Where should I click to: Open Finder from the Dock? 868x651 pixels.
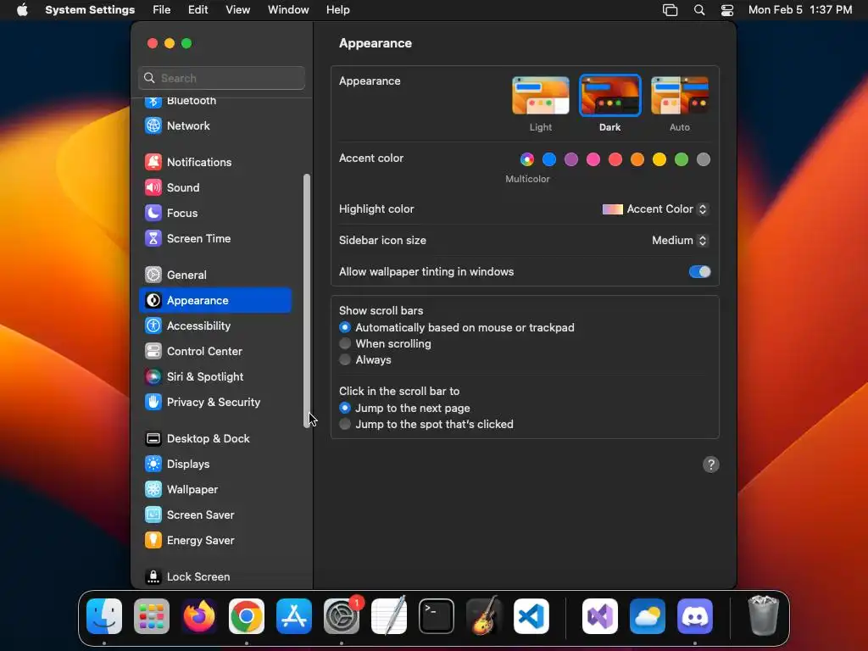pyautogui.click(x=104, y=616)
